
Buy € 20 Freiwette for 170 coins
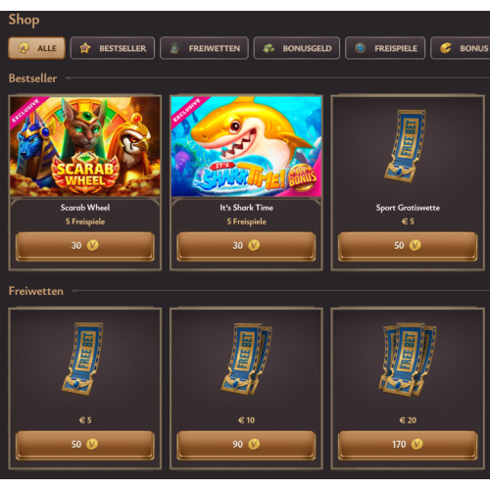(408, 445)
